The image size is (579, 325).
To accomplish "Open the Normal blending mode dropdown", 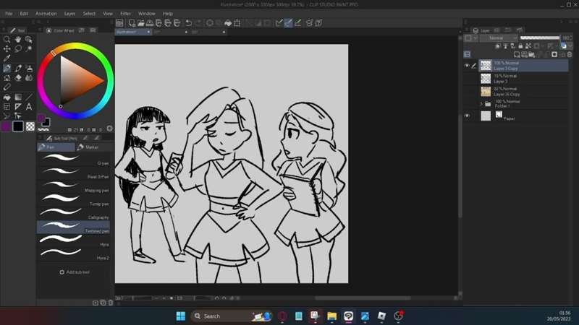I will (x=499, y=38).
